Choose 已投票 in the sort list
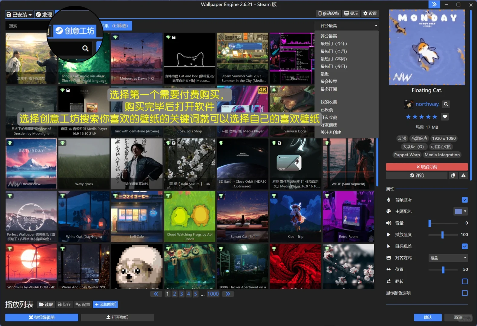 [327, 110]
